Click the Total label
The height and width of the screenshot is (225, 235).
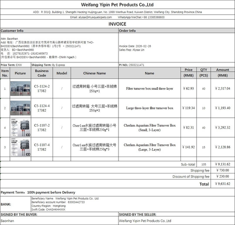pos(204,184)
